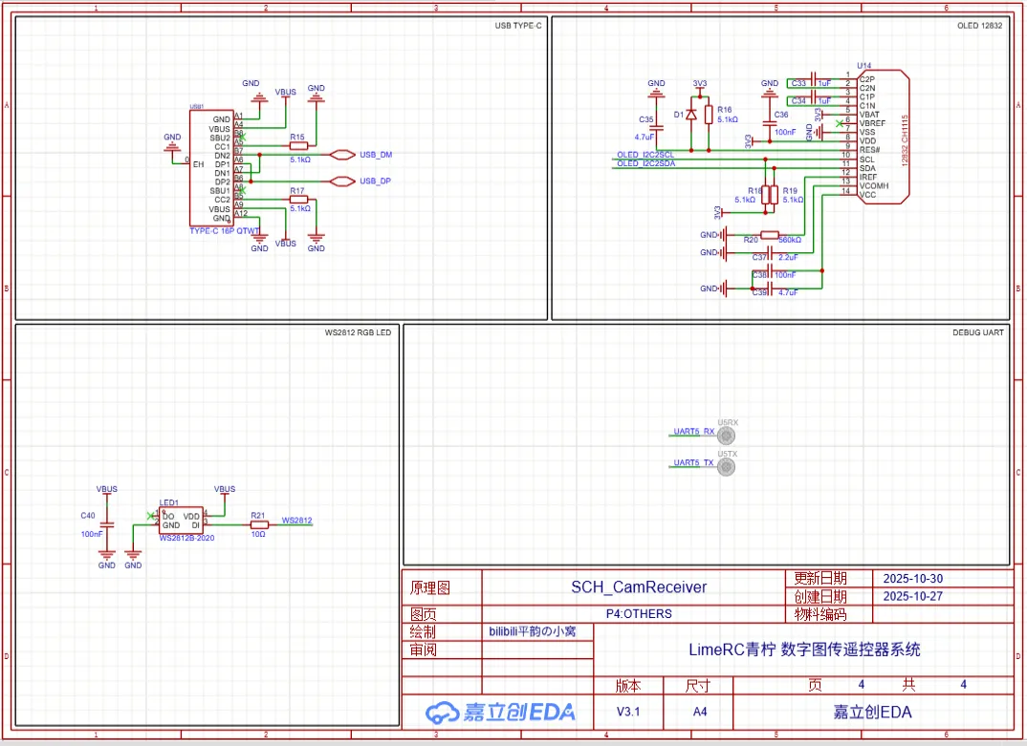Image resolution: width=1027 pixels, height=746 pixels.
Task: Select the USB Type-C connector symbol
Action: 210,168
